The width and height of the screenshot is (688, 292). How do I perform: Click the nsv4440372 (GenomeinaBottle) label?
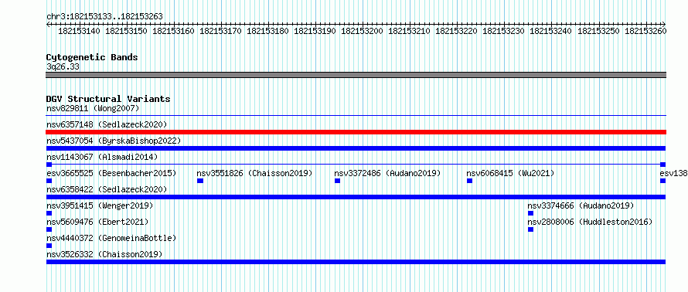pos(111,238)
